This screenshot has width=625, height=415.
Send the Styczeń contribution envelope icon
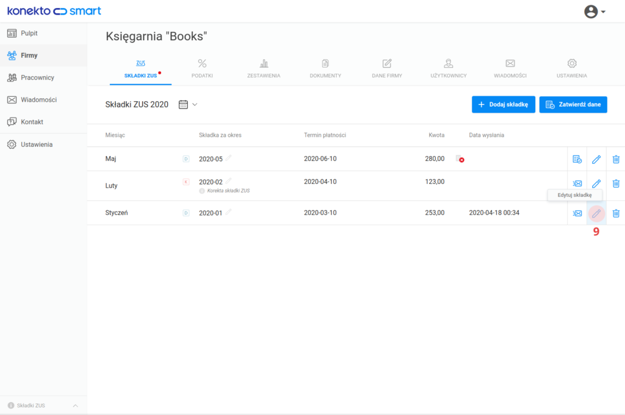(x=577, y=213)
